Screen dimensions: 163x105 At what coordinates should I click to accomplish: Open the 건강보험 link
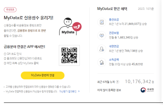point(114,33)
